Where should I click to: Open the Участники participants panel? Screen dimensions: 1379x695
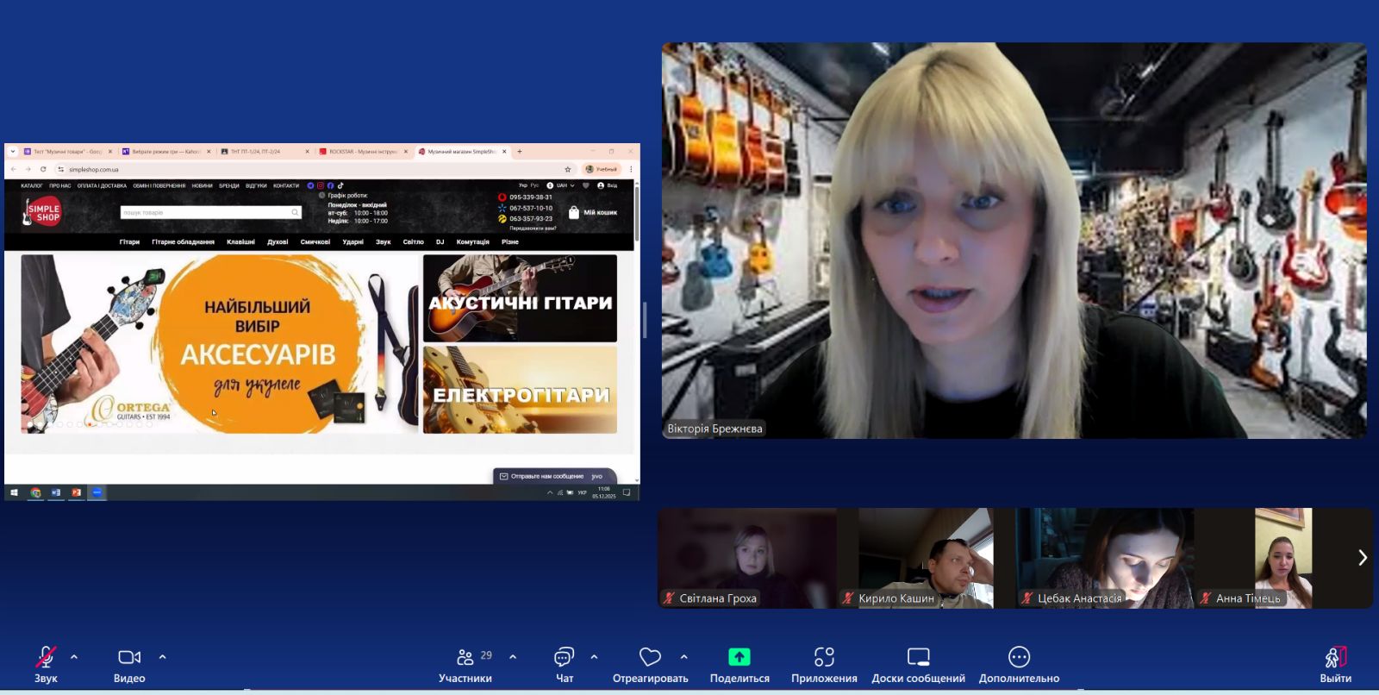(465, 658)
